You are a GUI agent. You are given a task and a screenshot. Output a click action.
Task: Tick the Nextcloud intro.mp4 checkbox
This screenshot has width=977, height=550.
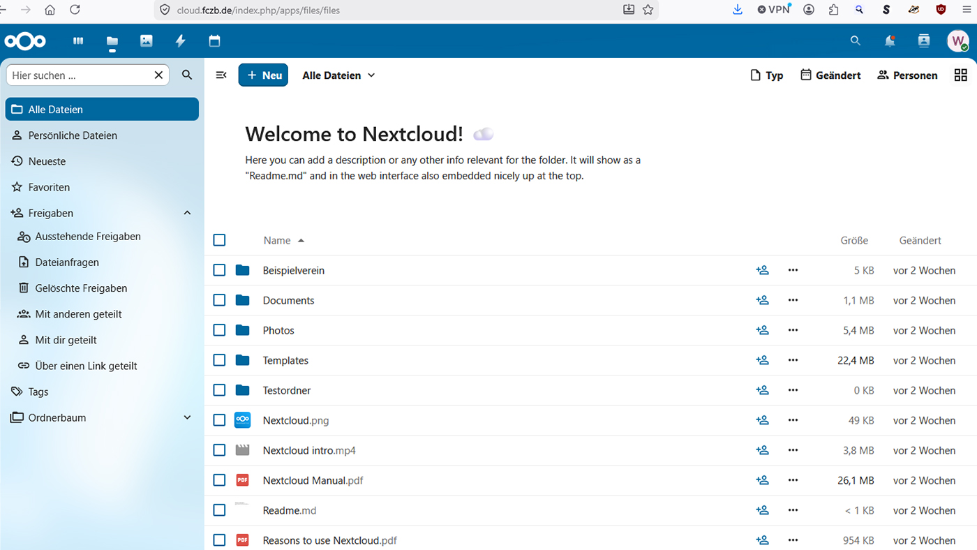tap(219, 450)
